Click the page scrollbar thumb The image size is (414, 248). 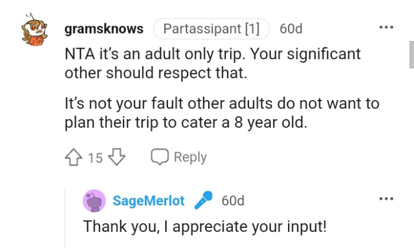click(411, 54)
